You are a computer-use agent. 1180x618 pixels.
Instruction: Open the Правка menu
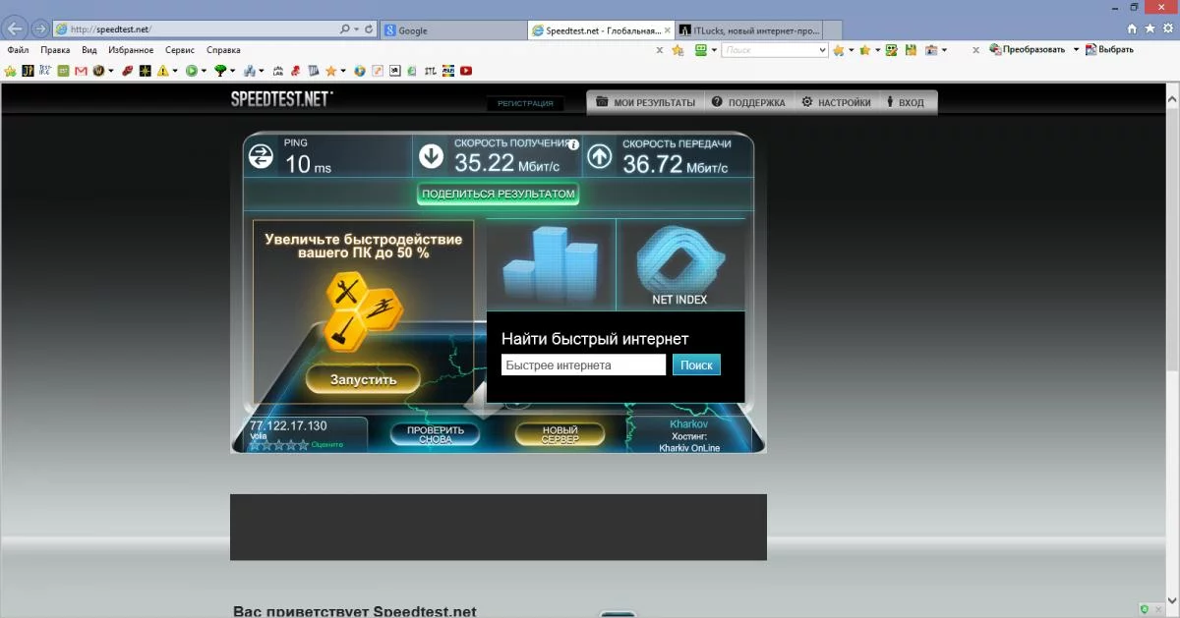click(x=55, y=49)
